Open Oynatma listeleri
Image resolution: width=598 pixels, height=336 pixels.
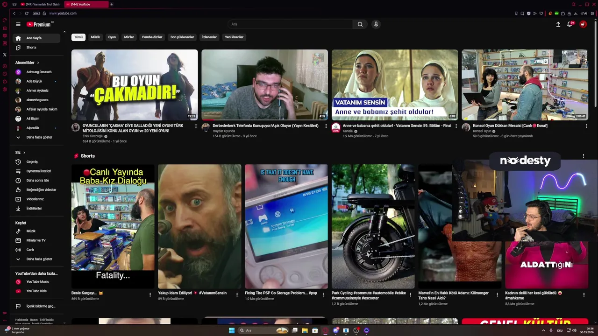pyautogui.click(x=36, y=171)
